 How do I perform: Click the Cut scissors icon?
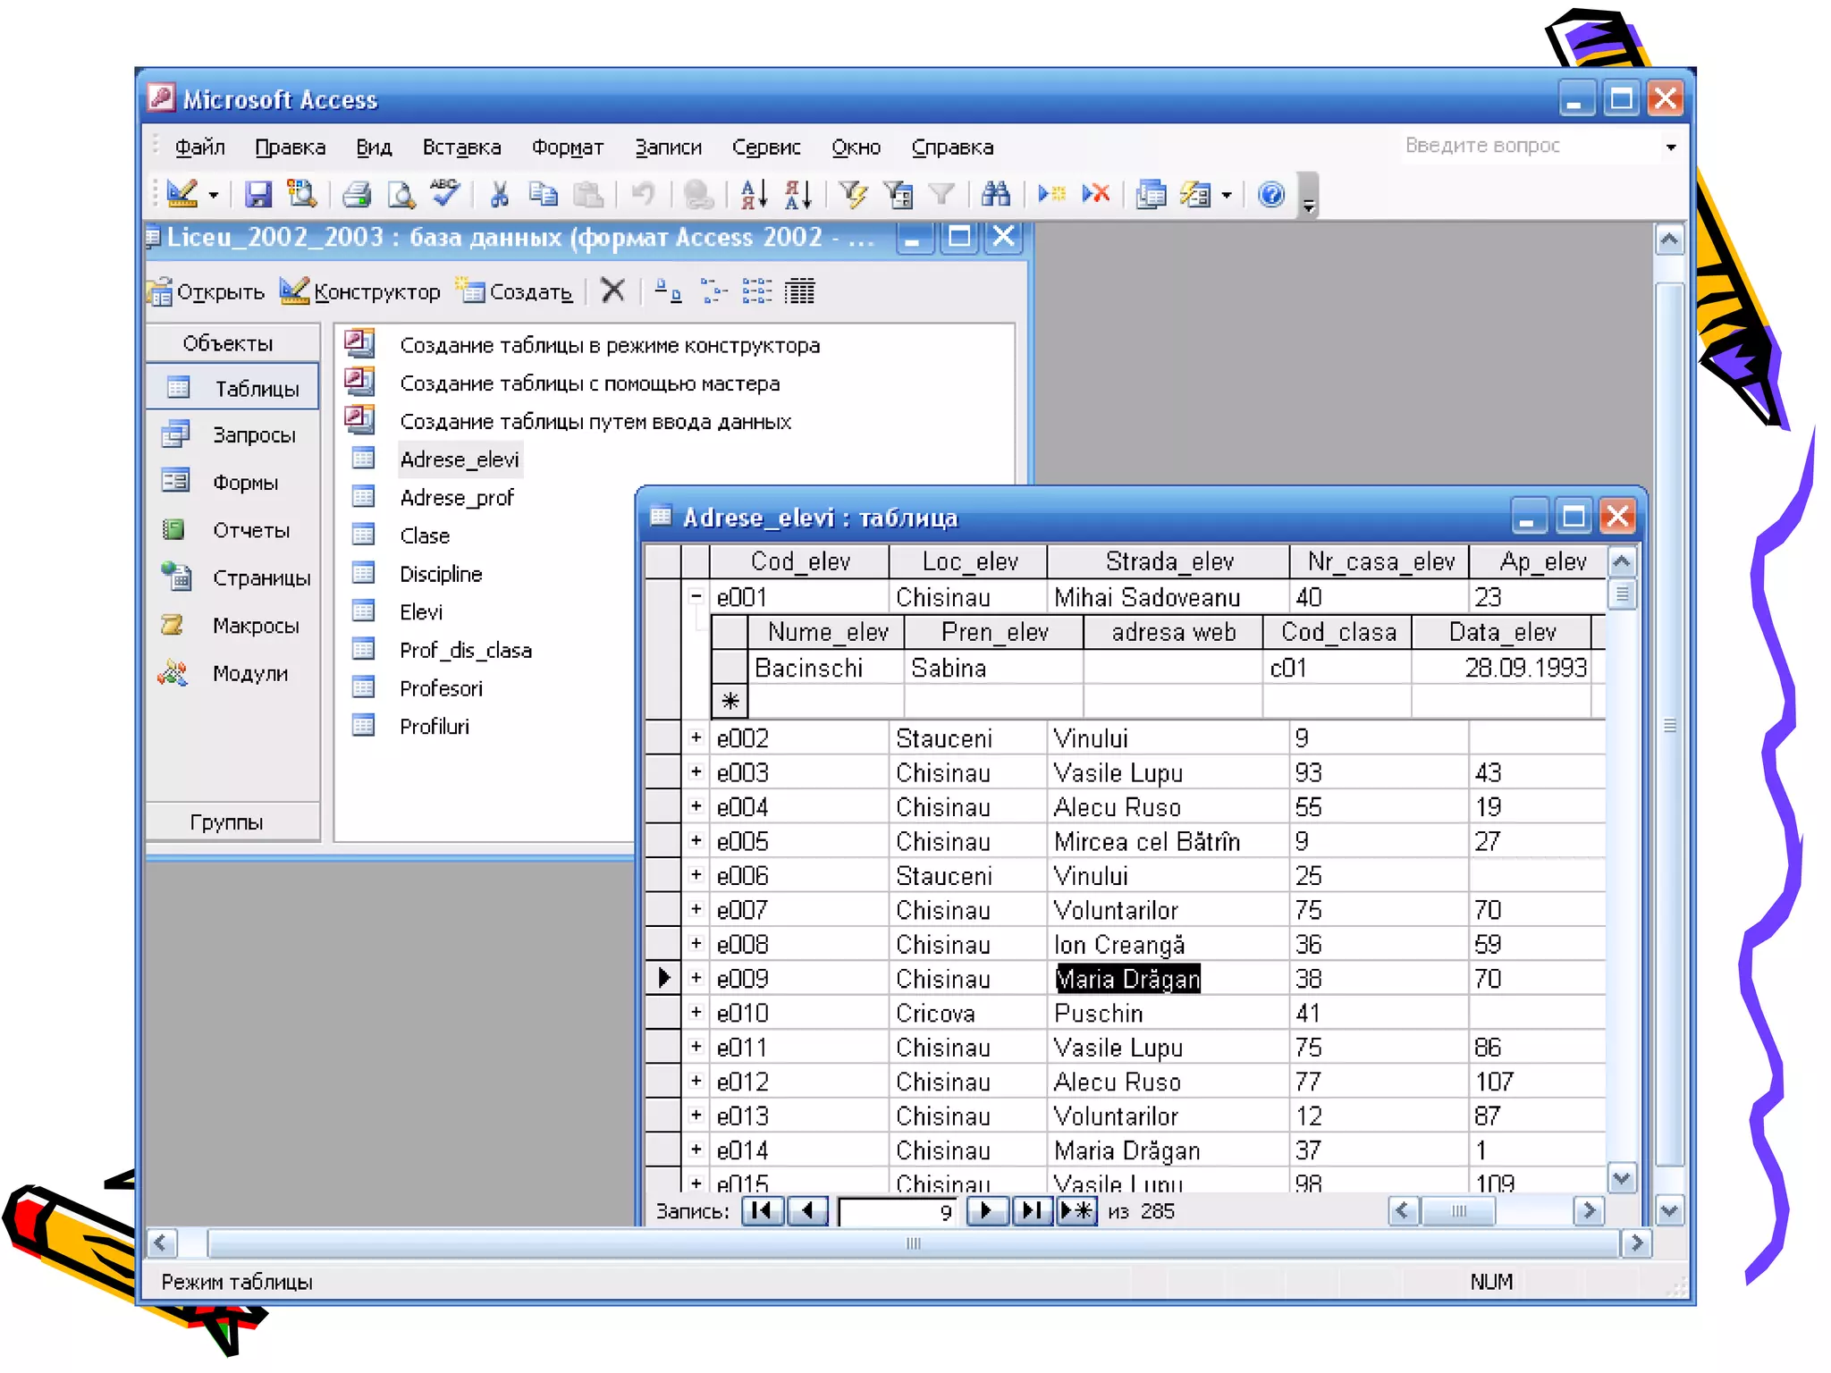(499, 194)
